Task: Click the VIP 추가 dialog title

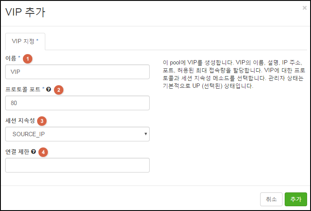Action: (x=25, y=12)
